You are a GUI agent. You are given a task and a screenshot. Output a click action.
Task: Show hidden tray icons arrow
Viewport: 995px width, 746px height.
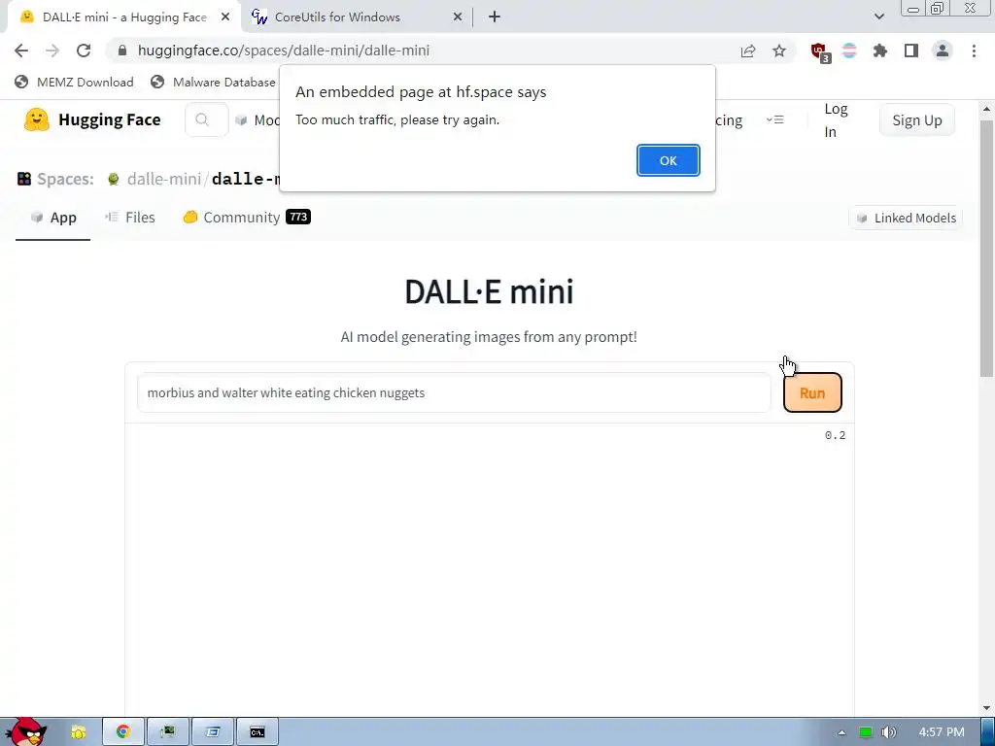841,732
